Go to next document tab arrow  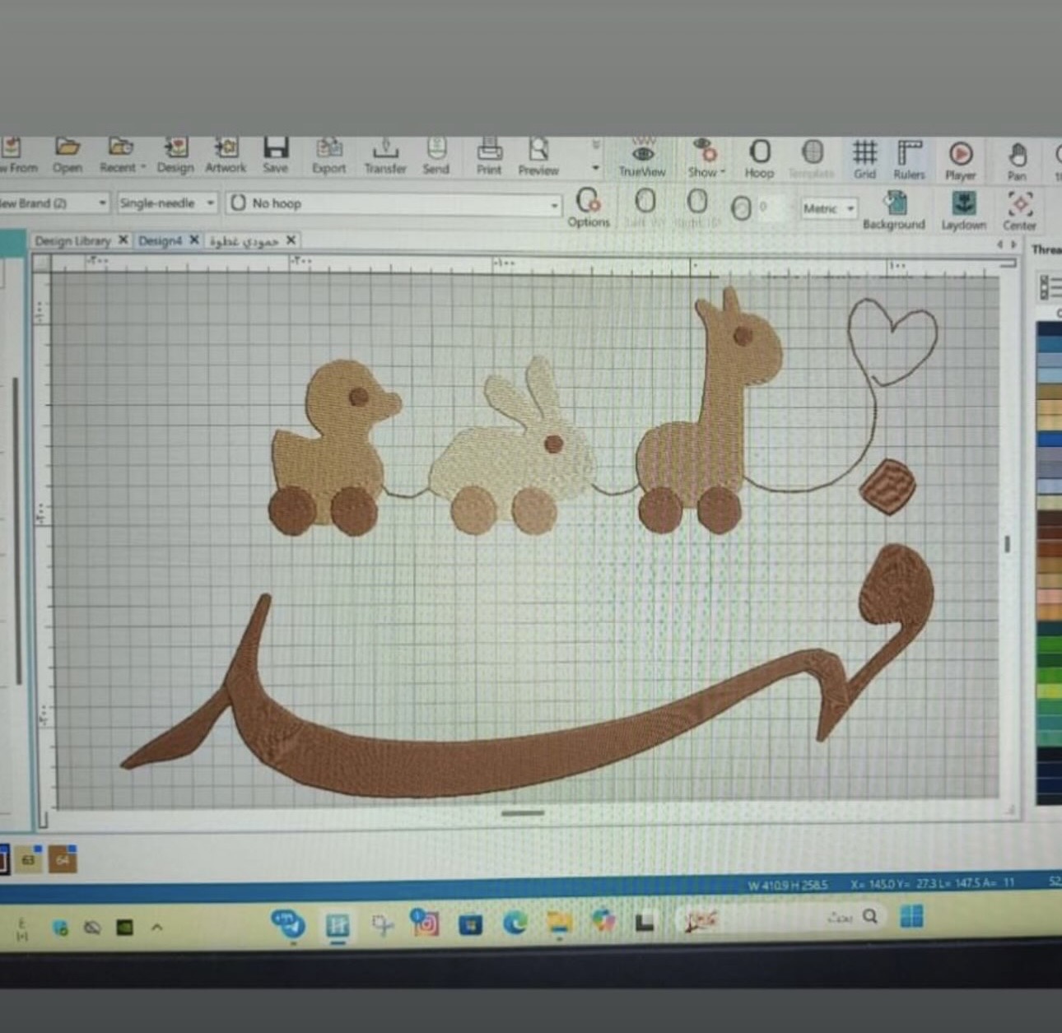pyautogui.click(x=1014, y=244)
